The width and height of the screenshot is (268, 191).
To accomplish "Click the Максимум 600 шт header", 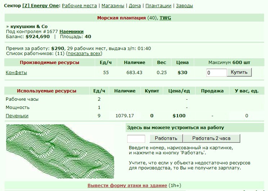I will (229, 63).
